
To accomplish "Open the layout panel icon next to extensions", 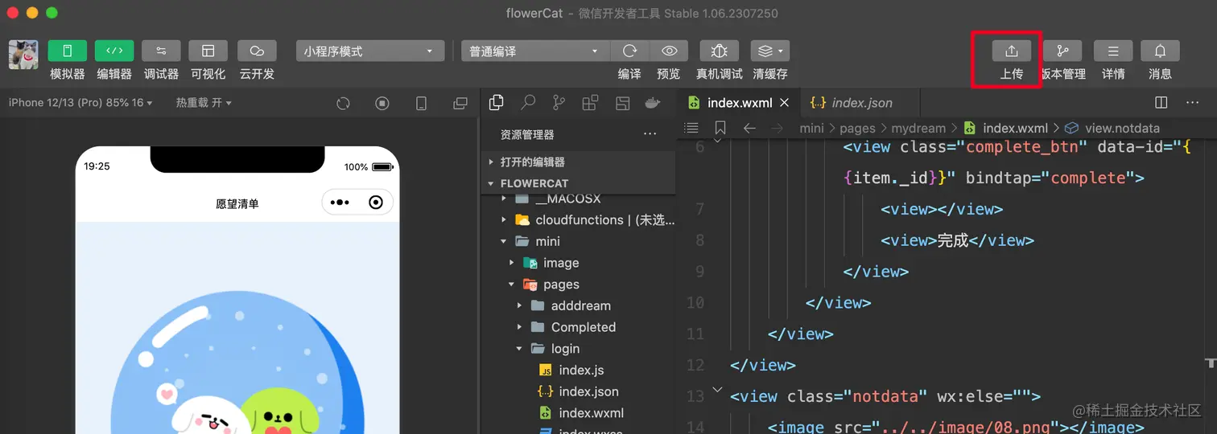I will tap(622, 102).
